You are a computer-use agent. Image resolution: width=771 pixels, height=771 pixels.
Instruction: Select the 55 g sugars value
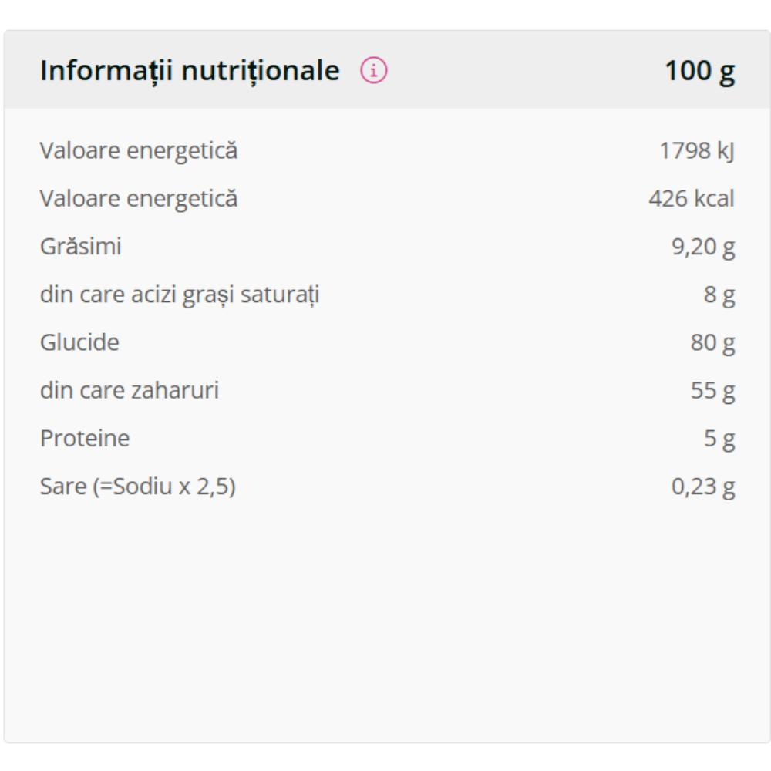coord(712,391)
